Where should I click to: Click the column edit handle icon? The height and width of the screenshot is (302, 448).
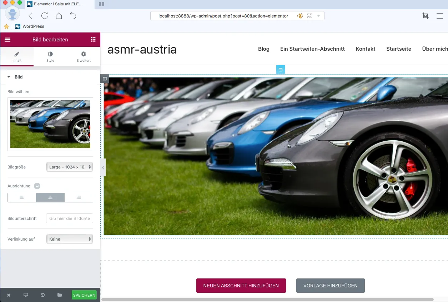click(105, 79)
